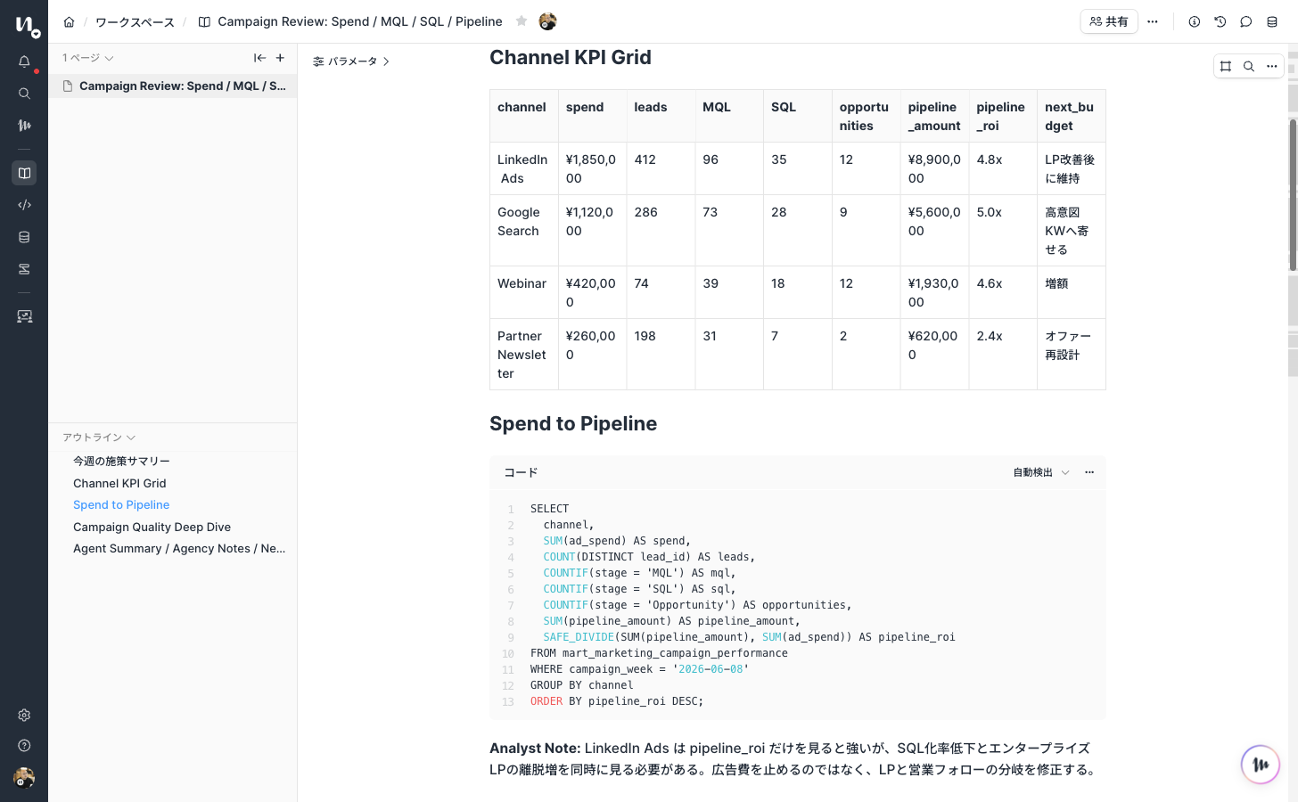Open 自動検出 language dropdown on code block
Viewport: 1298px width, 802px height.
[x=1040, y=472]
